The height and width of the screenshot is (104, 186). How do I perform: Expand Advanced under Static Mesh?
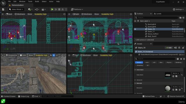coord(135,80)
